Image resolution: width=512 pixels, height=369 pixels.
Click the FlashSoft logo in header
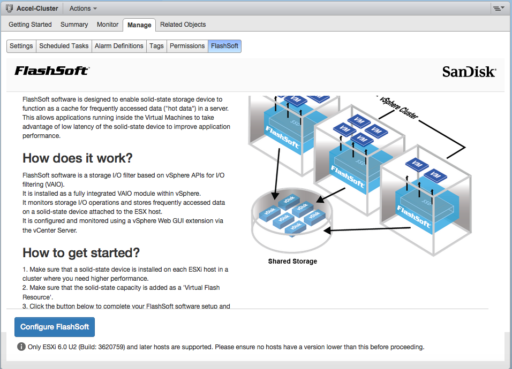pos(52,71)
